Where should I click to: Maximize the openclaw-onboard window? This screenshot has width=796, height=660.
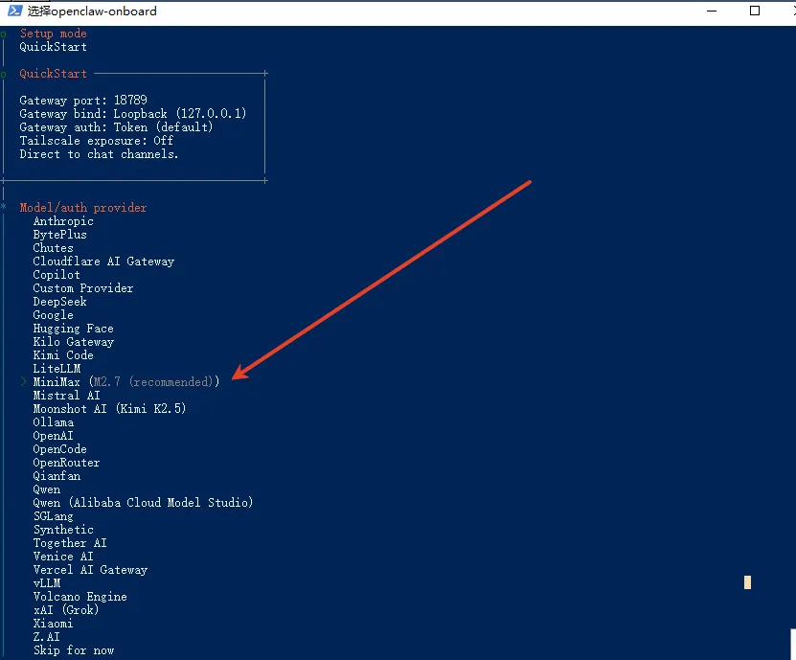pyautogui.click(x=755, y=11)
